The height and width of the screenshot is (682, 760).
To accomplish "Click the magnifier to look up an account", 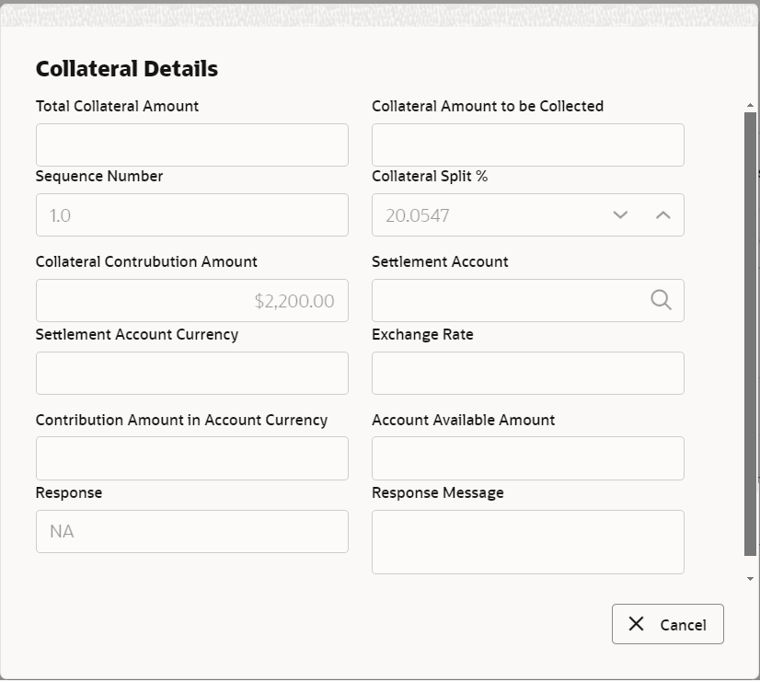I will tap(661, 299).
